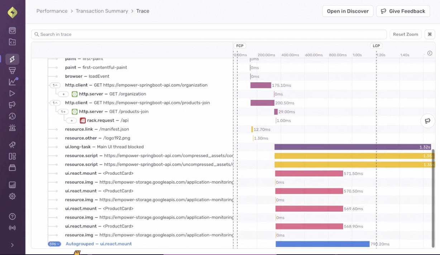Expand the rack.request /api span
Screen dimensions: 440x255
tap(71, 121)
